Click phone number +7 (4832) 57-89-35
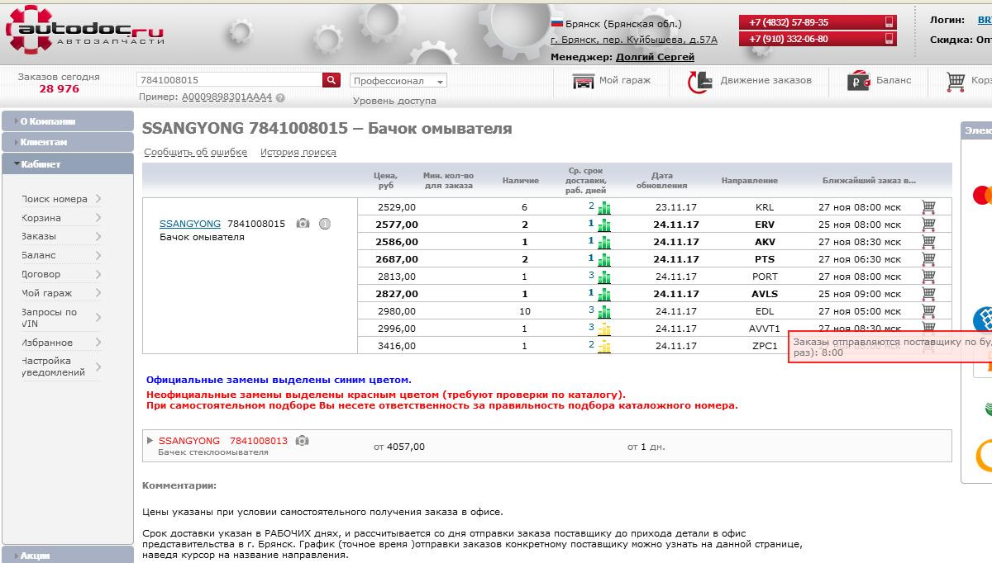 [789, 22]
